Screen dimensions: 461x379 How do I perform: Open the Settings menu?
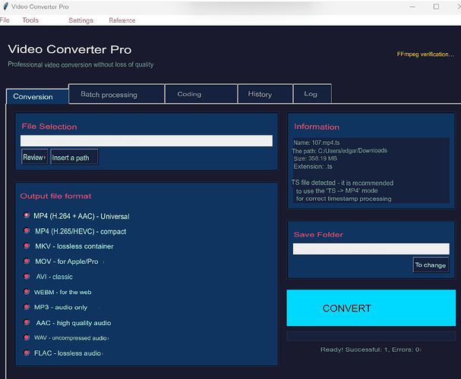(x=81, y=20)
